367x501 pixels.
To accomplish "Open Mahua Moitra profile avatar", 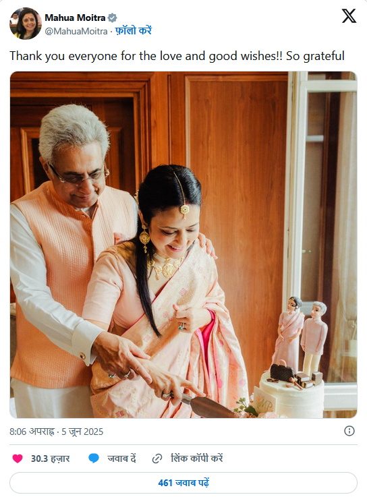I will point(25,24).
